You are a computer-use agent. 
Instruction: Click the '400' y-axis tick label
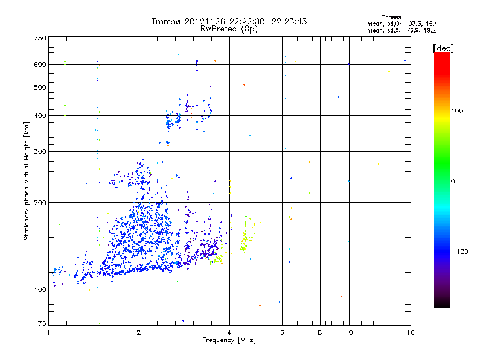coord(40,116)
